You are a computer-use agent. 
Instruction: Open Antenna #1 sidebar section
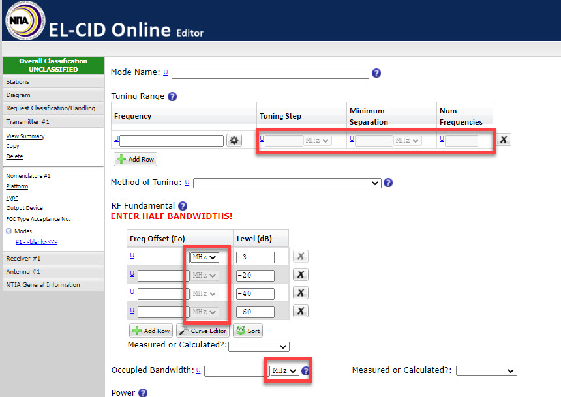53,271
